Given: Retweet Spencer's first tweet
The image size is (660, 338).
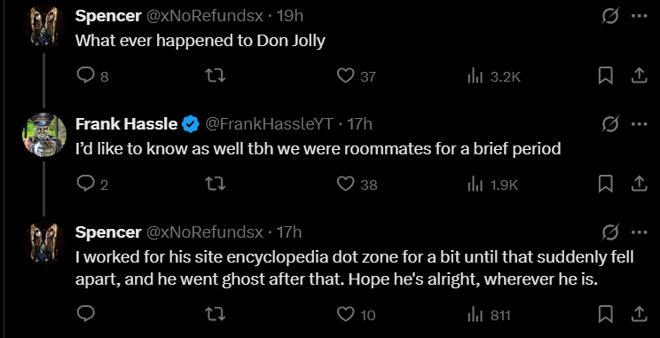Looking at the screenshot, I should tap(215, 76).
